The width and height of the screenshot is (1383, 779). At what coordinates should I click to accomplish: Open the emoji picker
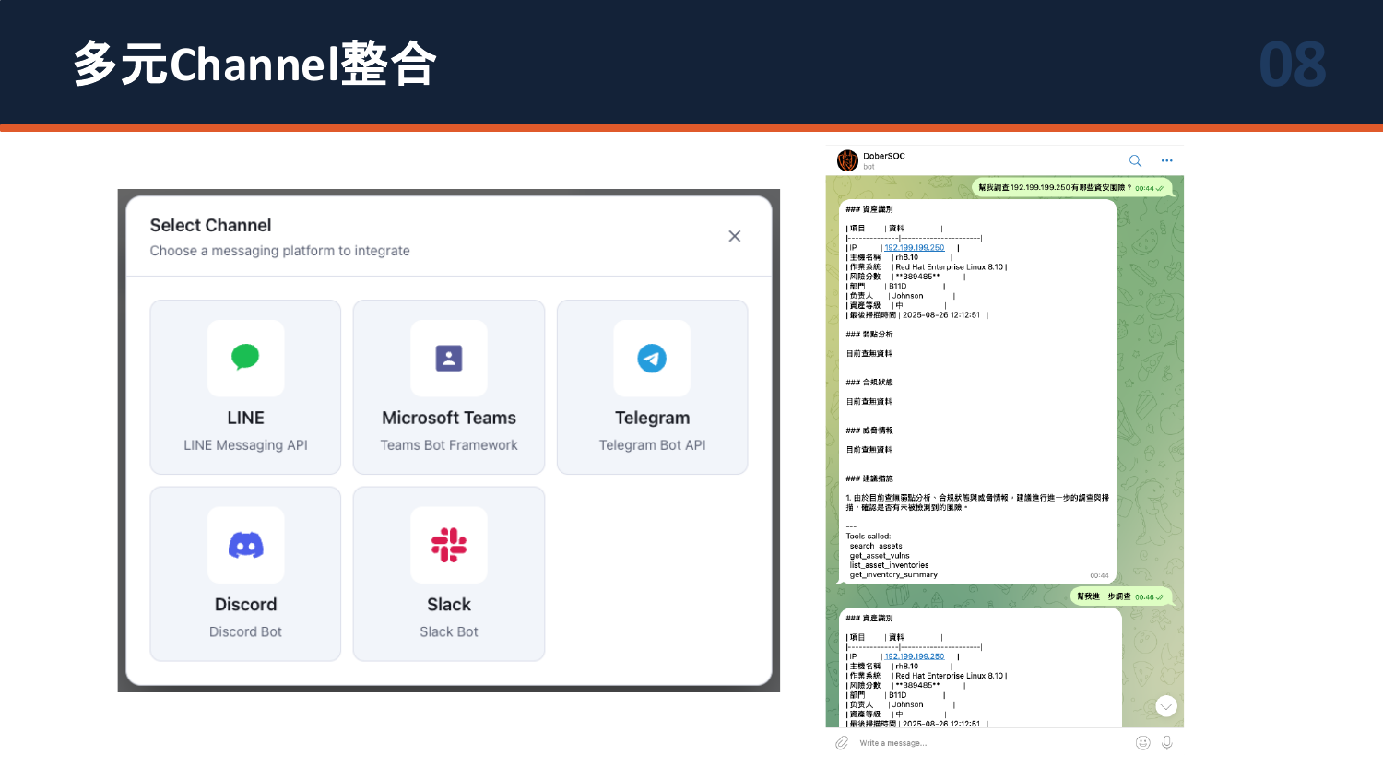1143,742
